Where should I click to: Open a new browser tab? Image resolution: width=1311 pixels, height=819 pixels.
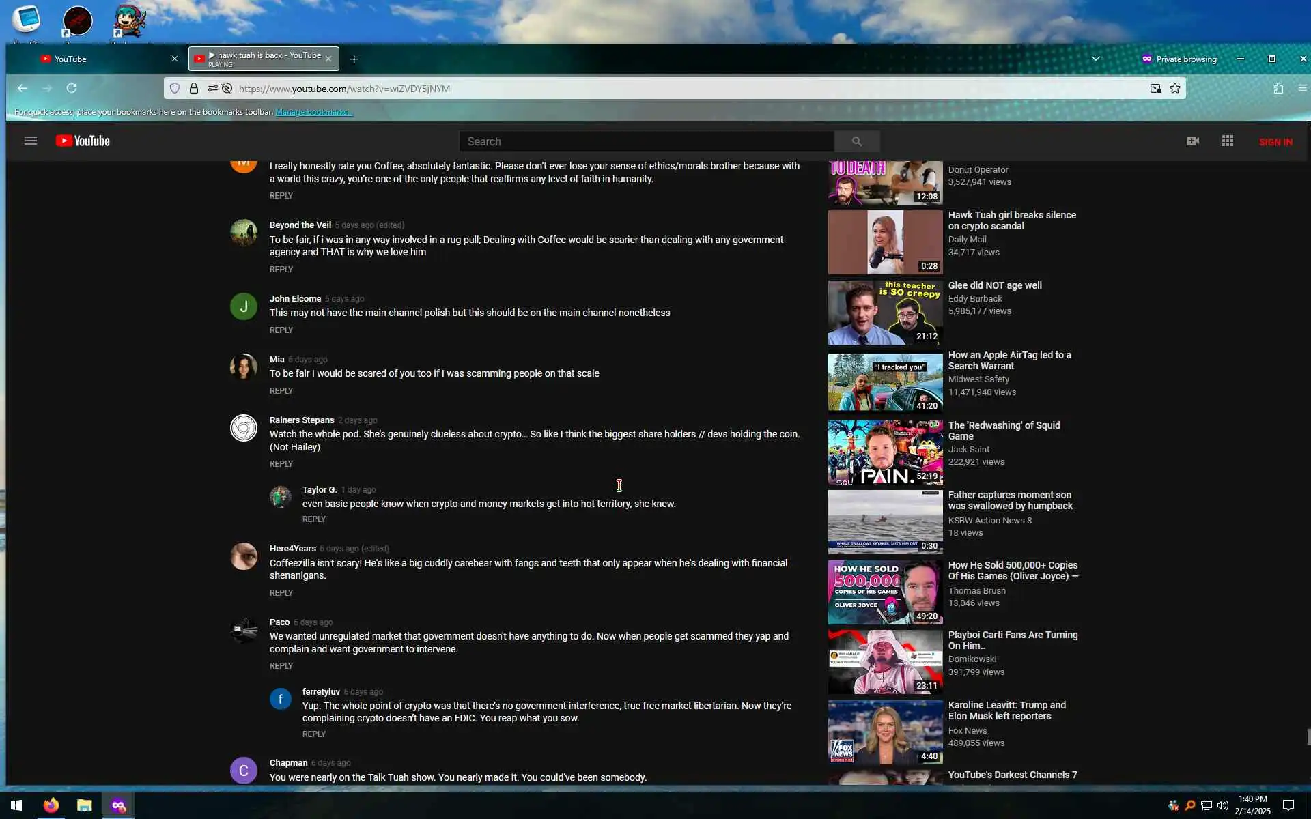[354, 59]
